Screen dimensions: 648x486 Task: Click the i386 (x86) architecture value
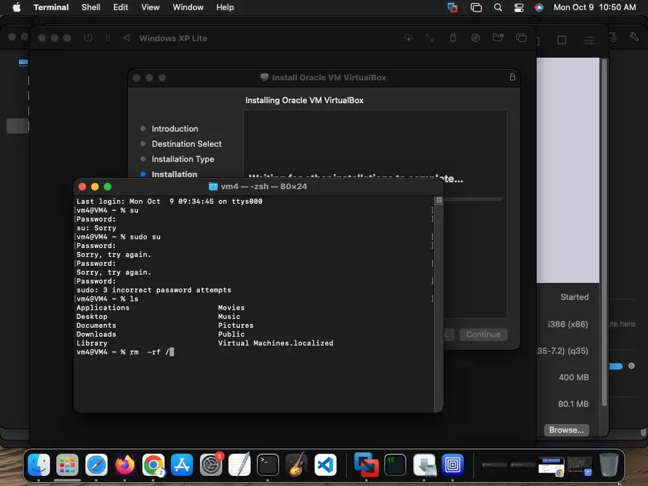point(568,325)
